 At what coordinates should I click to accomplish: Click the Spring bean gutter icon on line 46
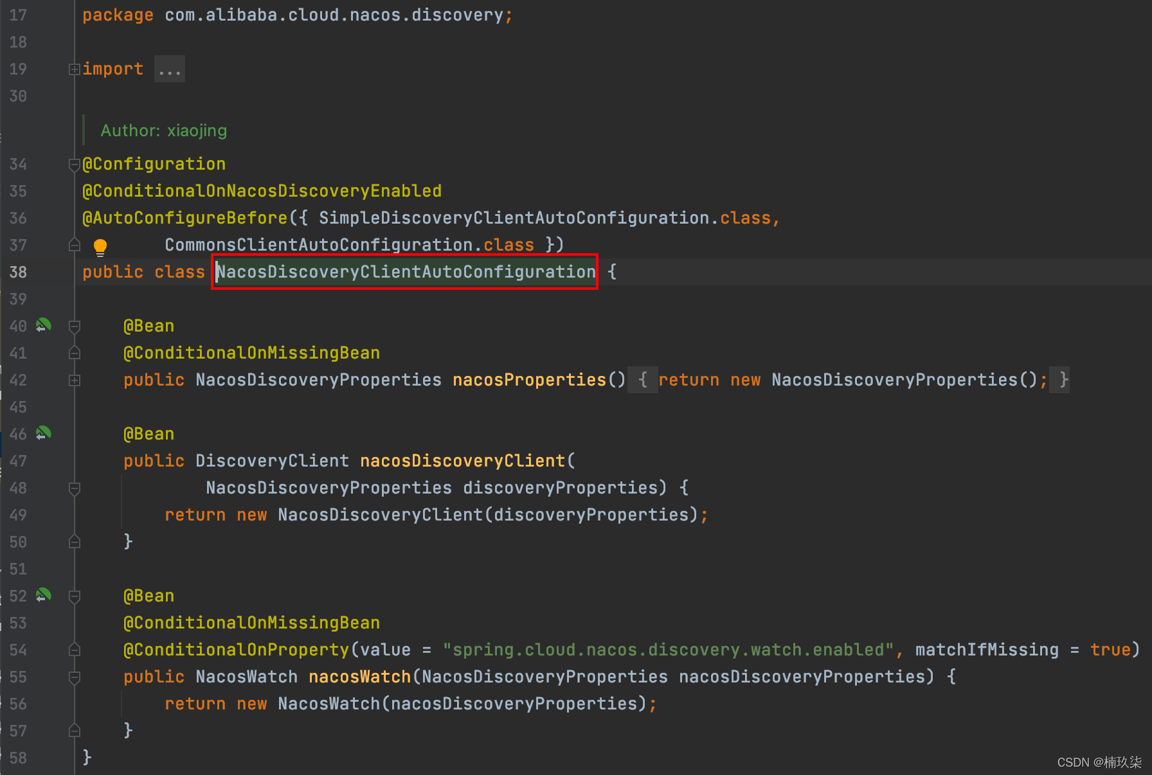[x=43, y=434]
